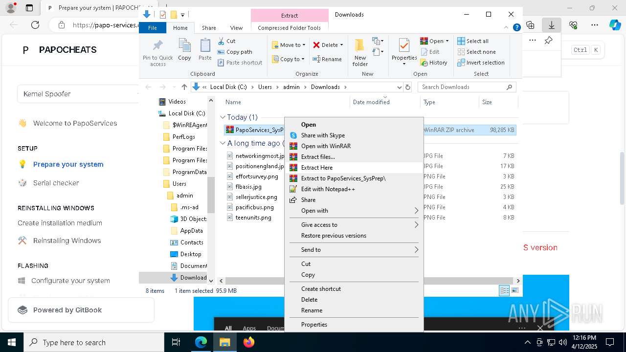Open Reinstalling Windows link
Viewport: 626px width, 352px height.
[67, 241]
